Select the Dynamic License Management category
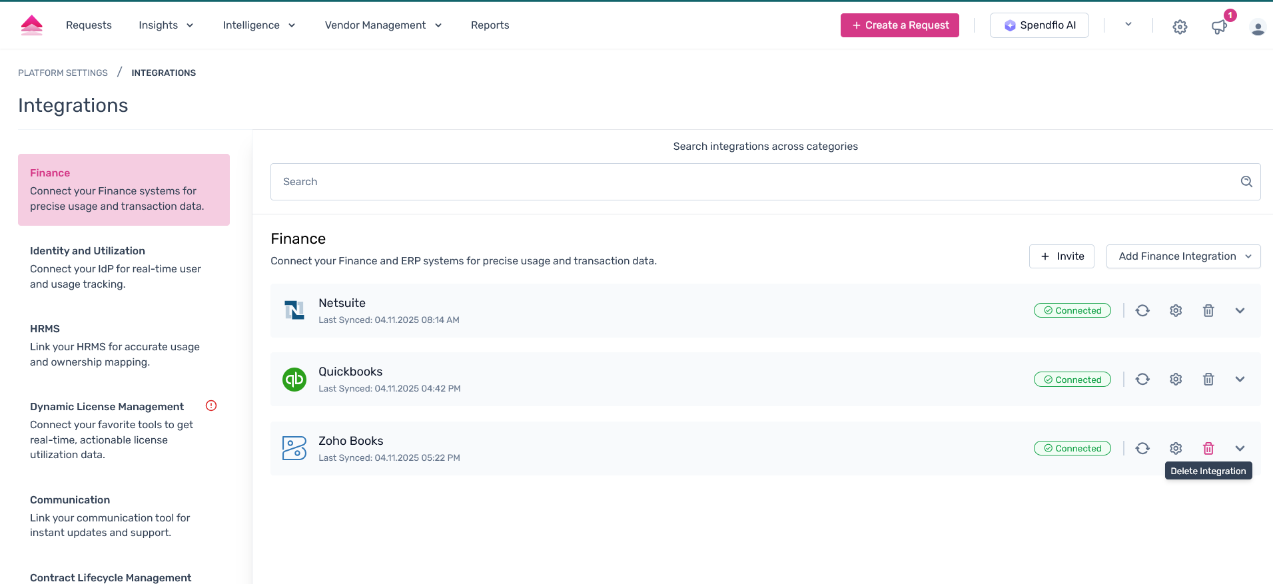Viewport: 1273px width, 584px height. tap(124, 430)
